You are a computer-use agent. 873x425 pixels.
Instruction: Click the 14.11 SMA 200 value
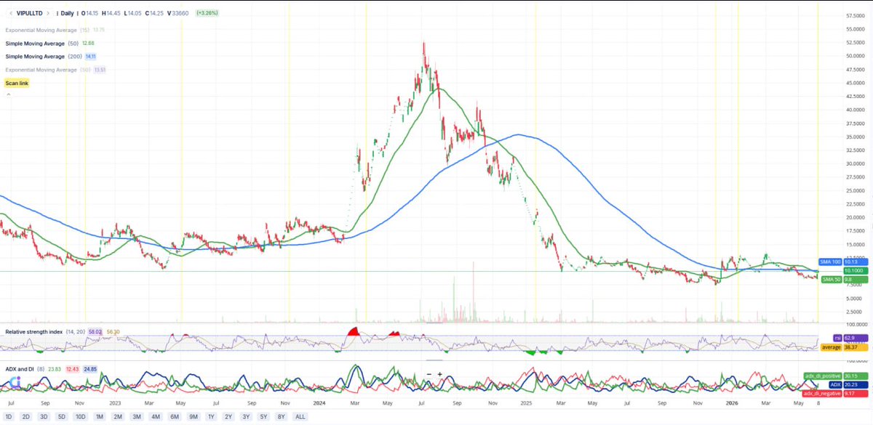(91, 57)
